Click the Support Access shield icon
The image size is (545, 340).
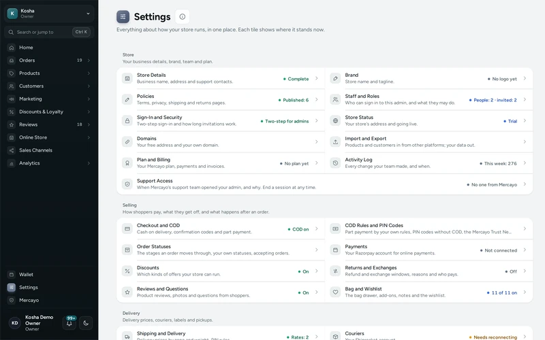coord(127,184)
